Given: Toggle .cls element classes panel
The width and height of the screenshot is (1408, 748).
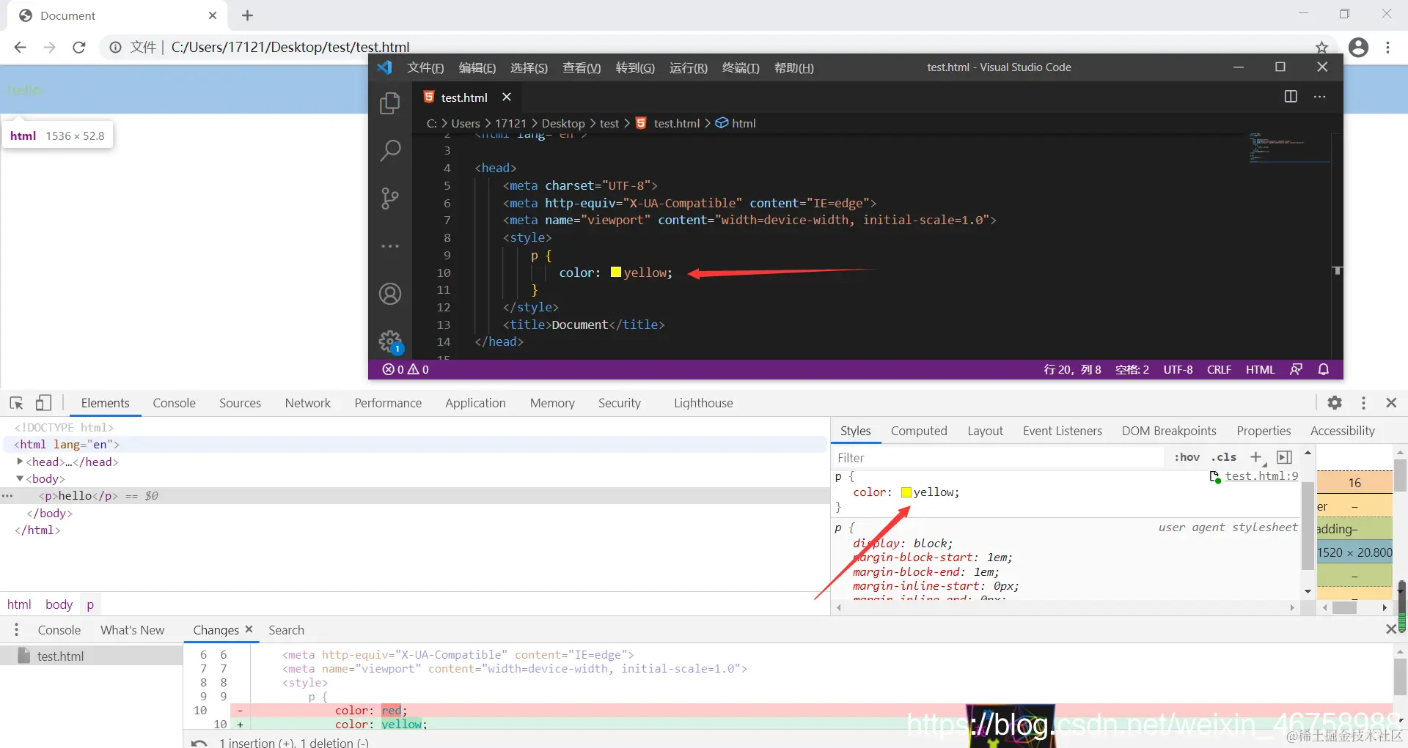Looking at the screenshot, I should click(x=1223, y=457).
